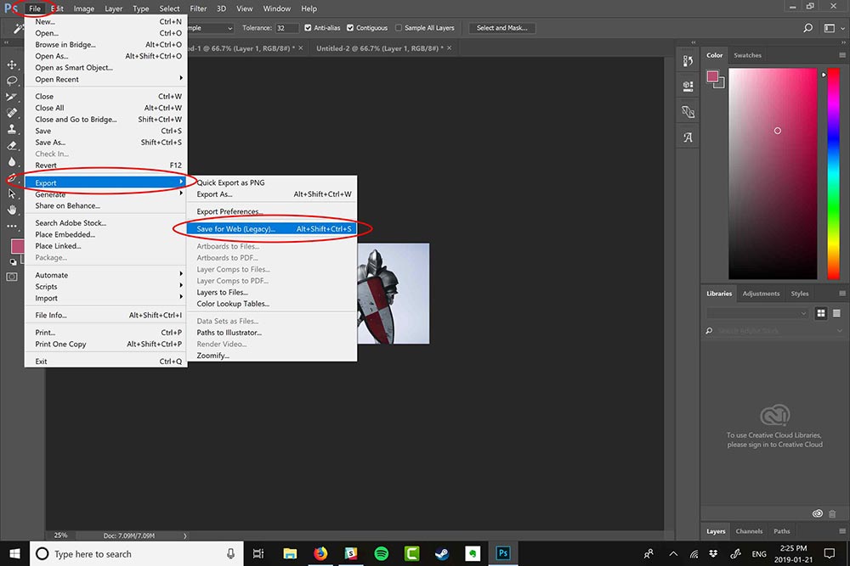Swap default foreground and background colors icon
The width and height of the screenshot is (850, 566).
tap(13, 262)
